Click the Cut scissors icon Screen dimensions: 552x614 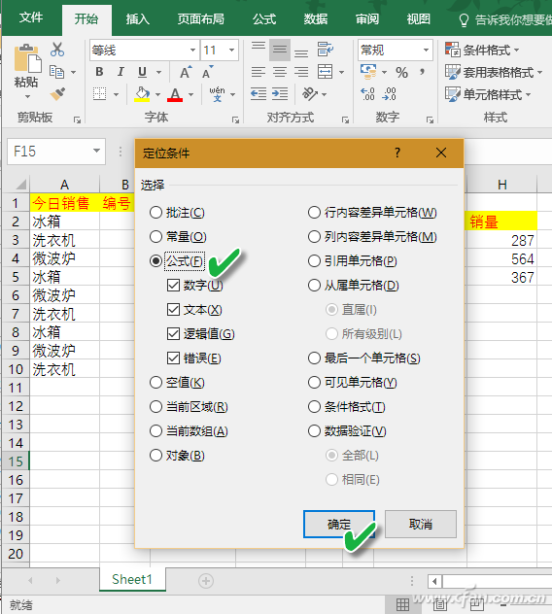pyautogui.click(x=57, y=50)
